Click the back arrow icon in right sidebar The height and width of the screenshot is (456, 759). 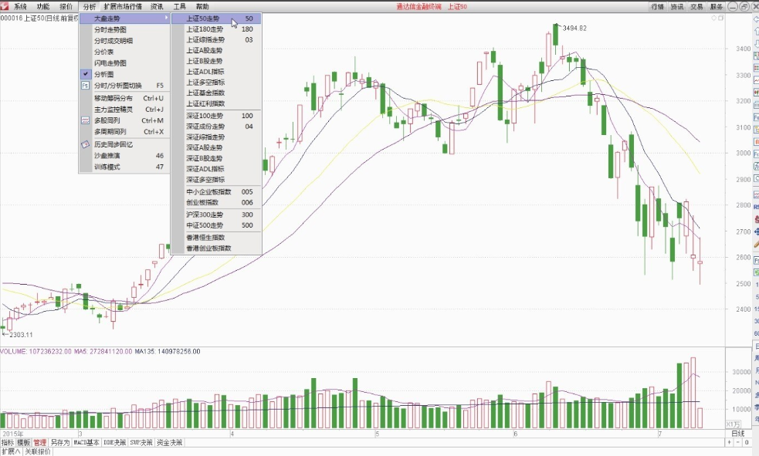756,20
